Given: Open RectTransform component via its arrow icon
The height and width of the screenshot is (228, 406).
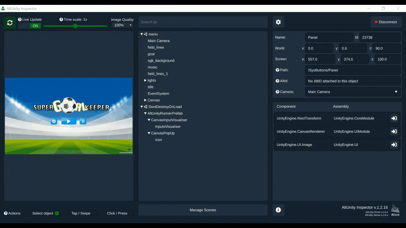Looking at the screenshot, I should [x=394, y=119].
